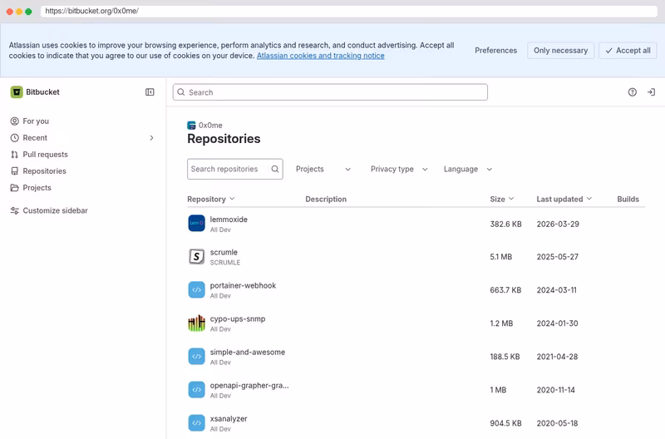Click the Pull requests icon in sidebar
The height and width of the screenshot is (439, 665).
tap(14, 155)
